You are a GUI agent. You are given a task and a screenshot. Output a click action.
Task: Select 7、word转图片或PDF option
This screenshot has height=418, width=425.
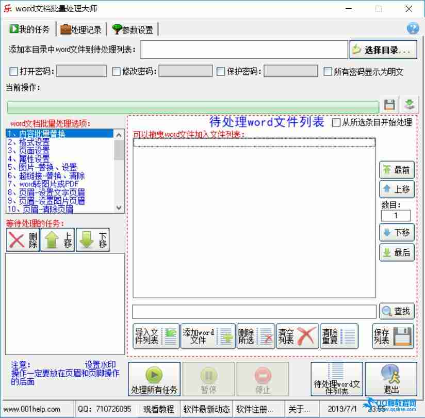click(x=59, y=184)
